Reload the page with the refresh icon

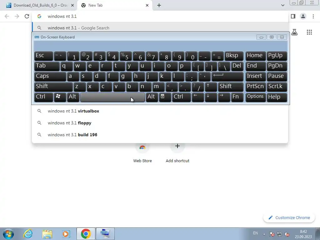(27, 16)
